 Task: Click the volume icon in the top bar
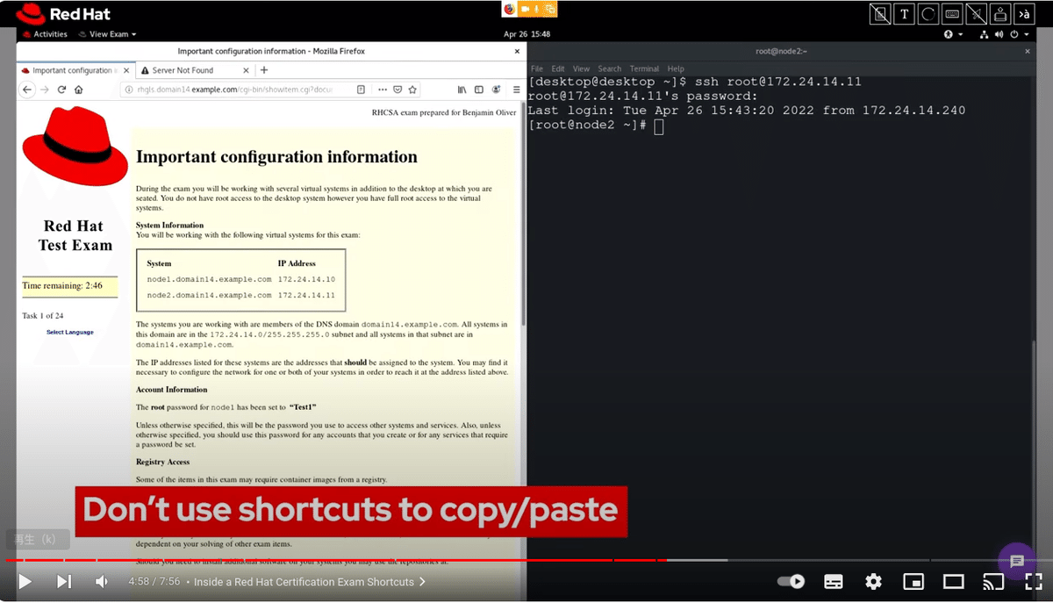tap(999, 34)
